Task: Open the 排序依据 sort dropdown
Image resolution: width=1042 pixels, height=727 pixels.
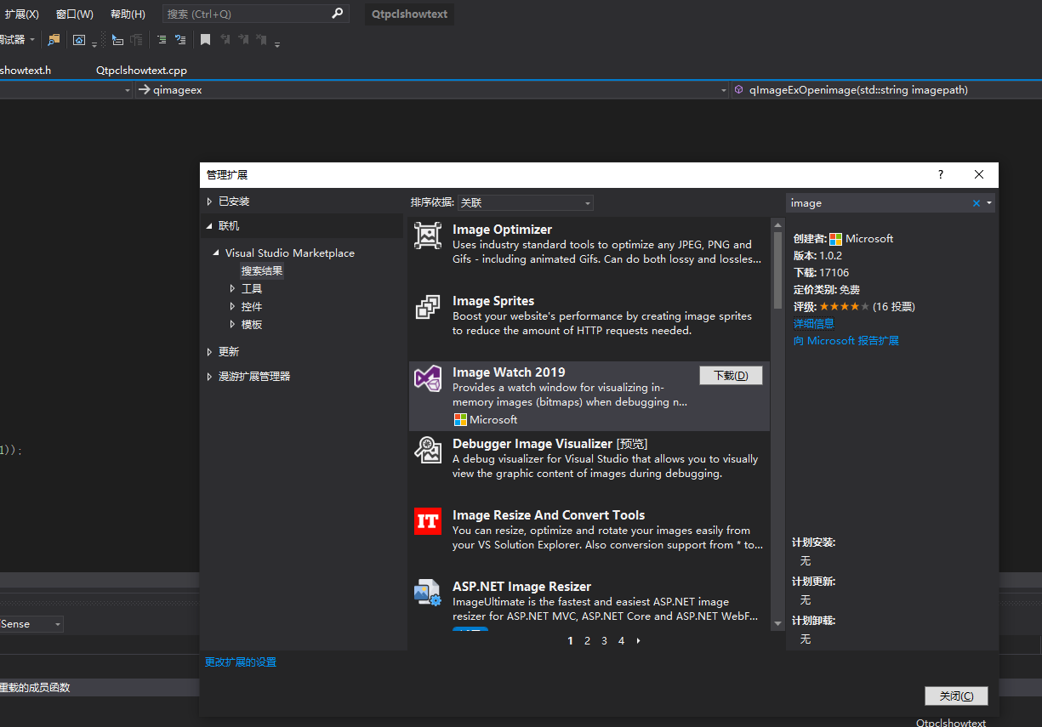Action: pos(587,202)
